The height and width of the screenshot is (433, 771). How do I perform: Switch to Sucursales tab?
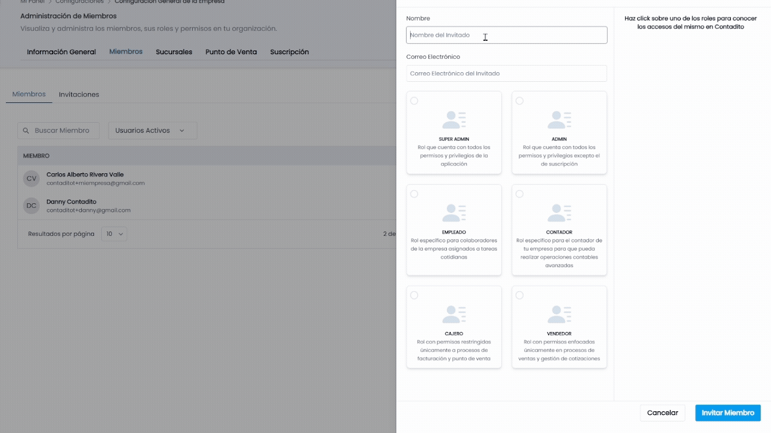[x=174, y=52]
